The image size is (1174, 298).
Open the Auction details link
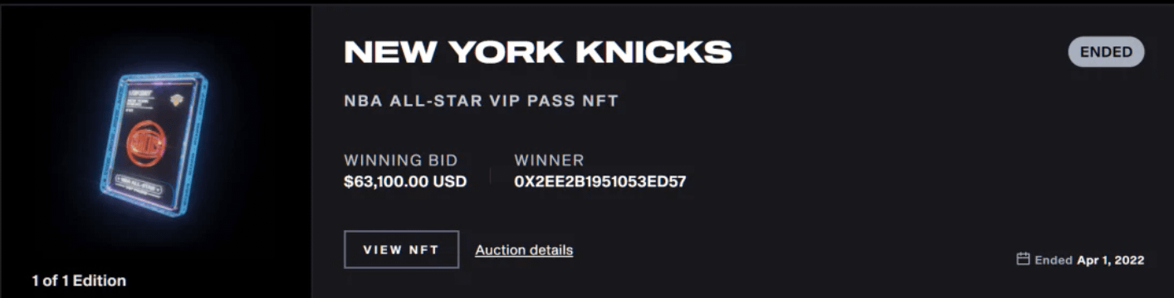pos(524,249)
